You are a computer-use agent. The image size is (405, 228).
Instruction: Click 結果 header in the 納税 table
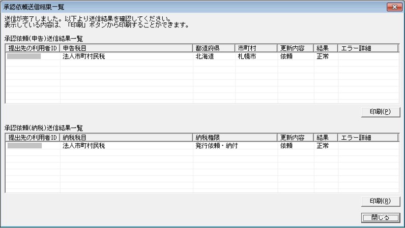pyautogui.click(x=326, y=138)
